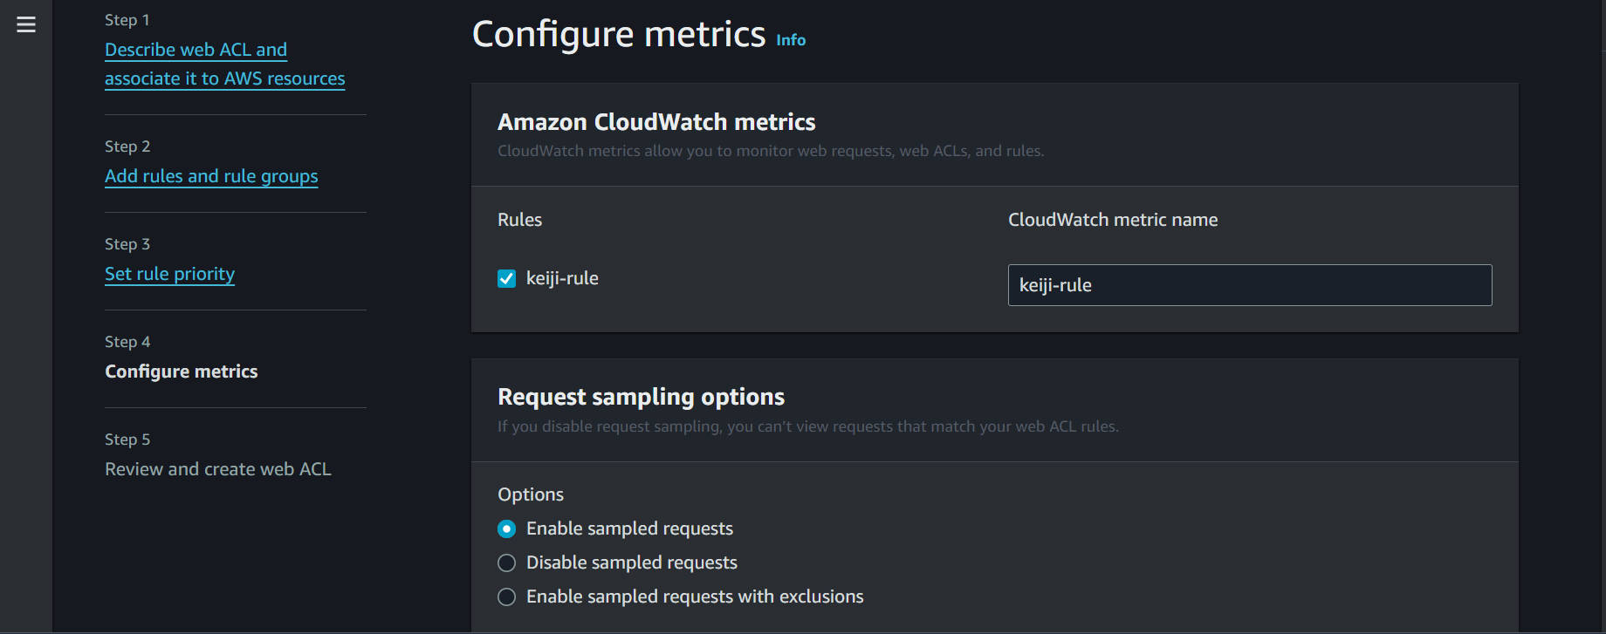Pick Enable sampled requests with exclusions

pos(506,597)
